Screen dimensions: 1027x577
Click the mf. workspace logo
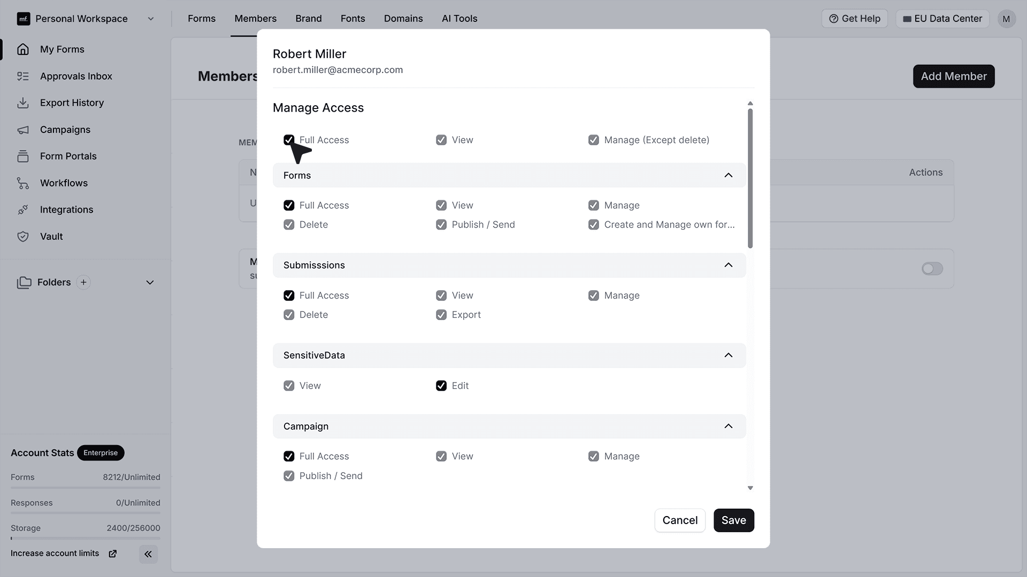click(23, 19)
